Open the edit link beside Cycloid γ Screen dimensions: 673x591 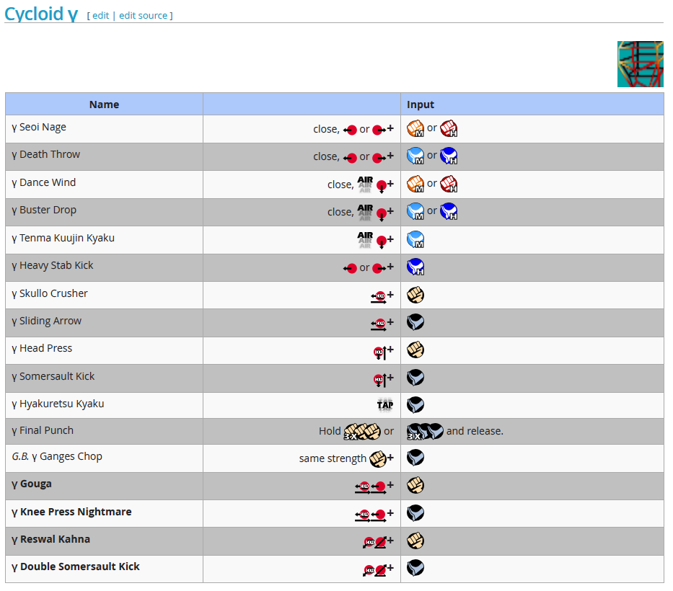(x=100, y=15)
